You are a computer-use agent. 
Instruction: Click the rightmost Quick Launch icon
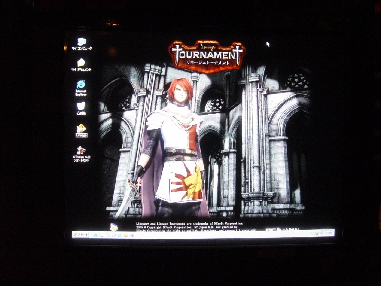pyautogui.click(x=132, y=235)
